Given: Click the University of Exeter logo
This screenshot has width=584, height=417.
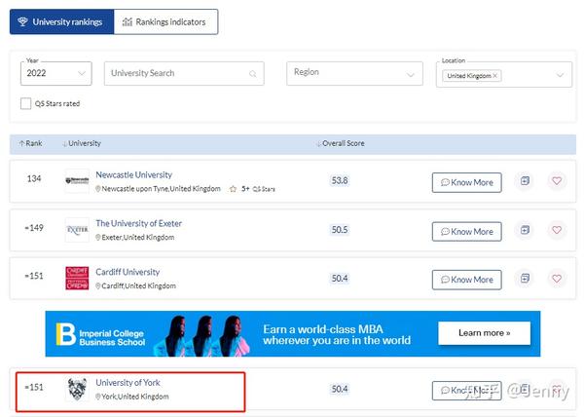Looking at the screenshot, I should (77, 230).
